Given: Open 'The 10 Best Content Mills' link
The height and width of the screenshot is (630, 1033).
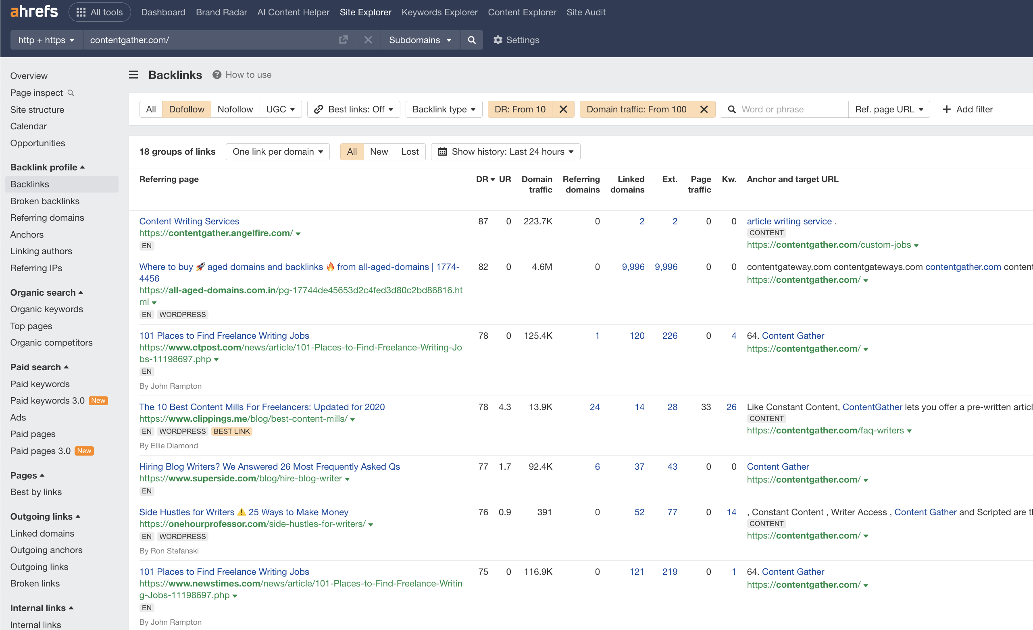Looking at the screenshot, I should tap(262, 407).
